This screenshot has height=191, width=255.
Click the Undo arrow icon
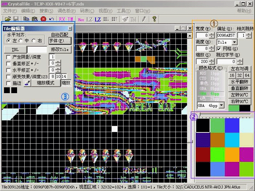click(52, 19)
